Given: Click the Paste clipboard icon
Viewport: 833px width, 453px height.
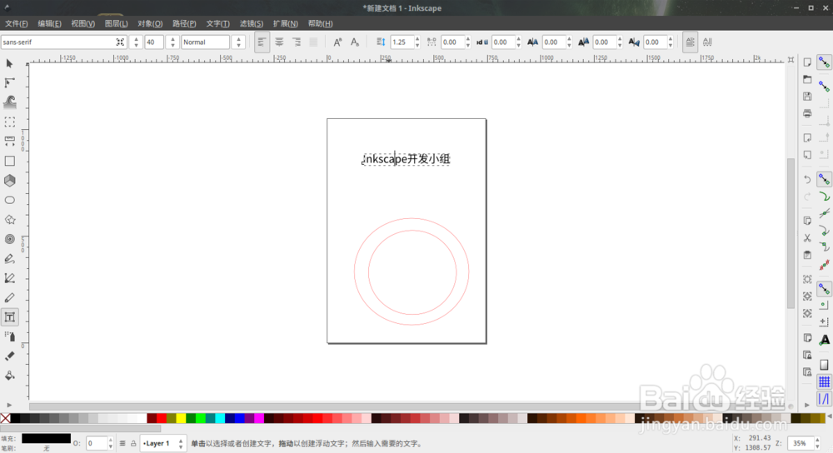Looking at the screenshot, I should click(x=807, y=254).
